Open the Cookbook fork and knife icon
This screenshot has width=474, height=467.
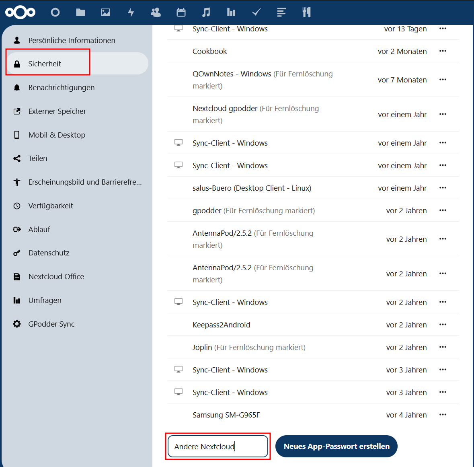[x=306, y=12]
